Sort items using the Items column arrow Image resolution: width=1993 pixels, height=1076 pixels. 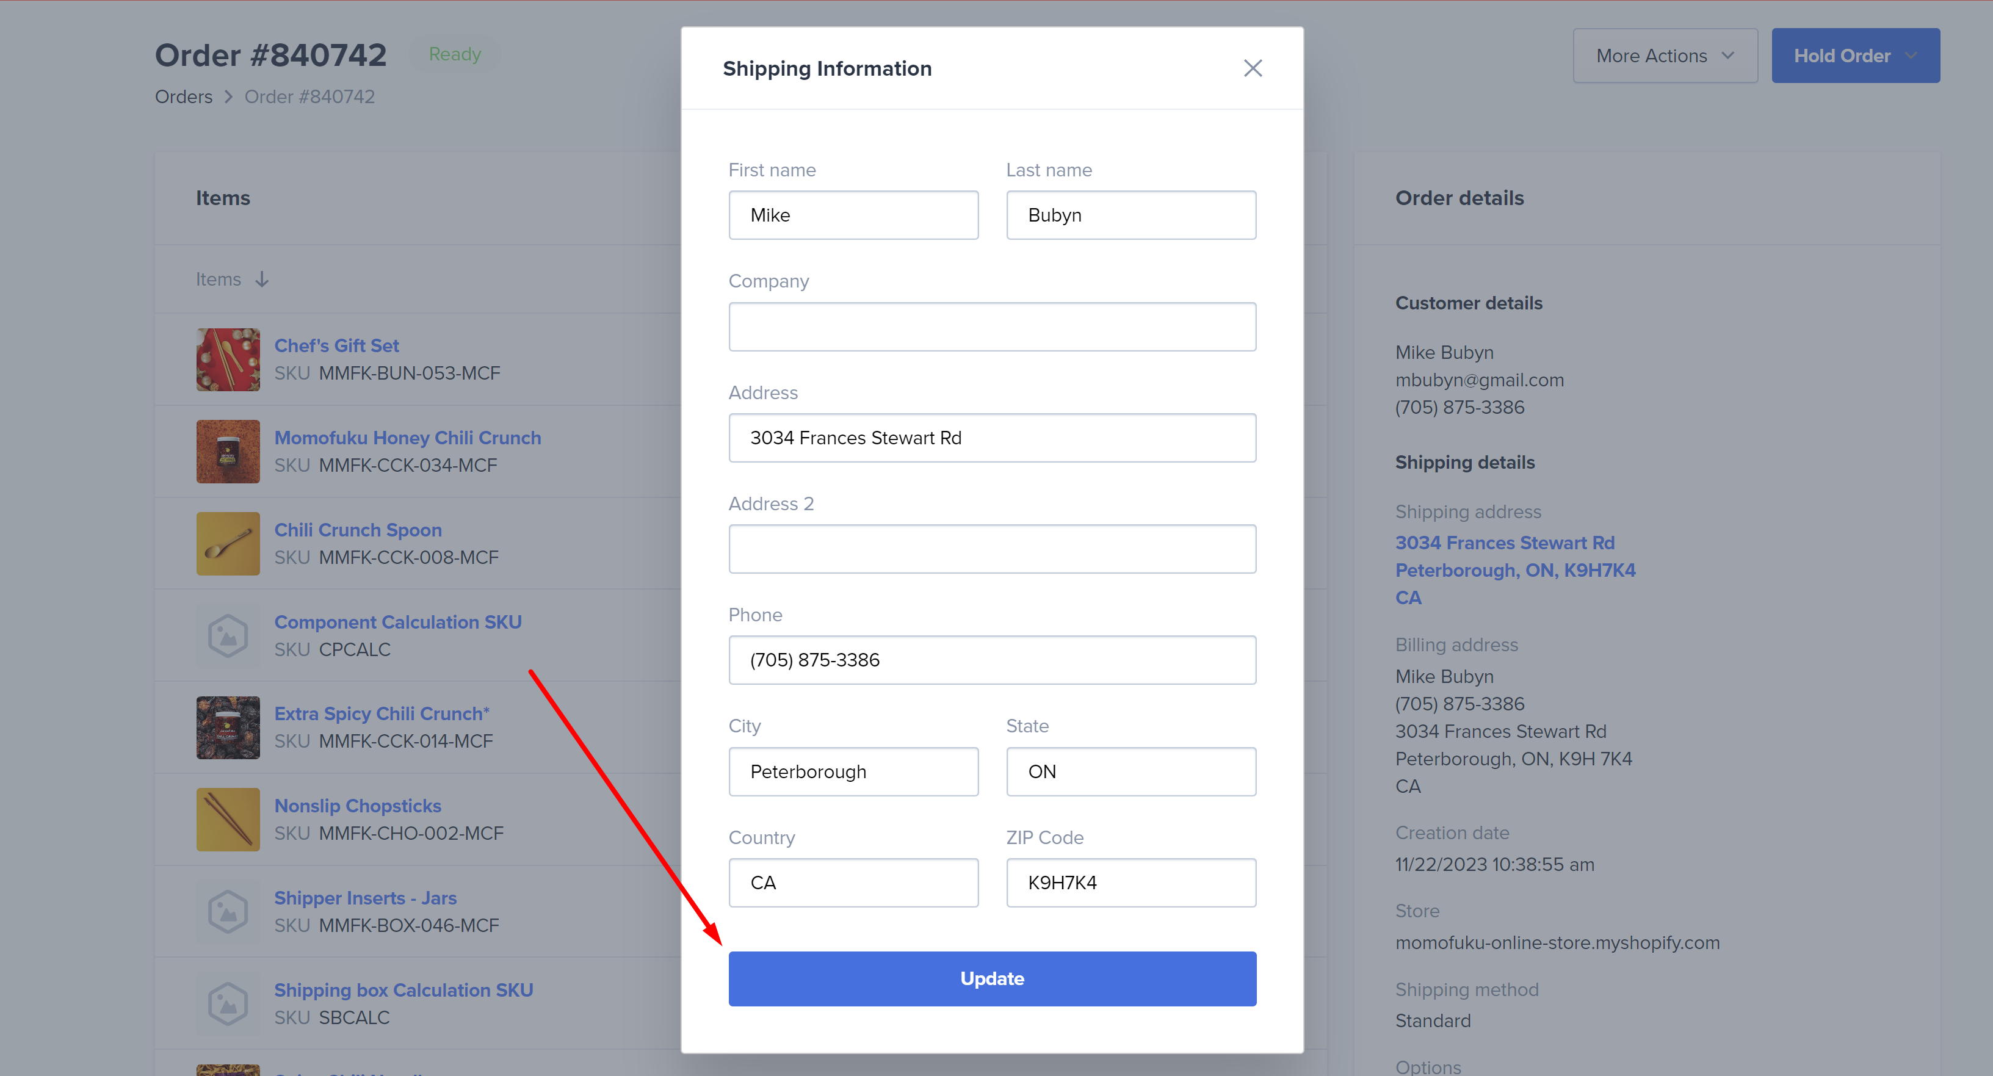pos(262,280)
